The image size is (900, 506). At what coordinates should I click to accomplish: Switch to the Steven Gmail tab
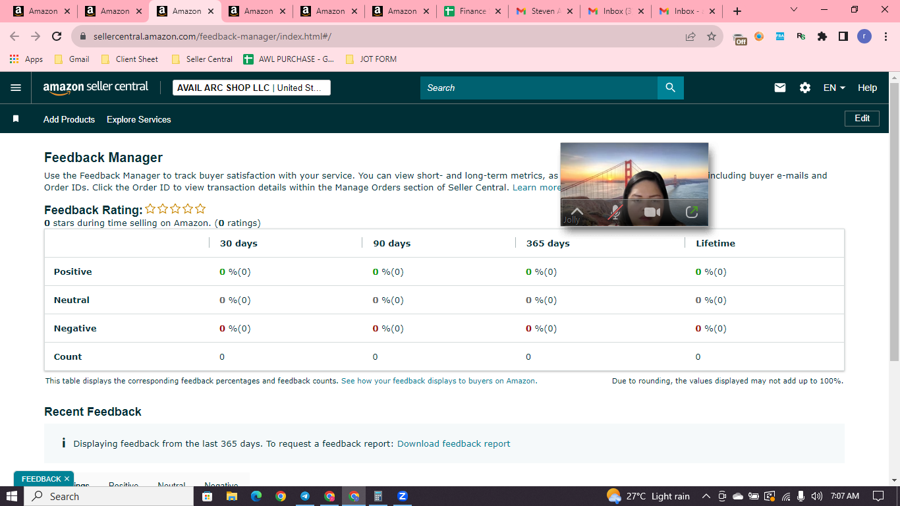click(x=544, y=11)
